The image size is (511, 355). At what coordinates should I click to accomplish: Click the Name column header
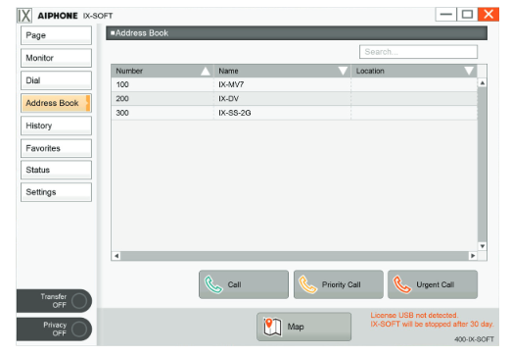[x=282, y=71]
